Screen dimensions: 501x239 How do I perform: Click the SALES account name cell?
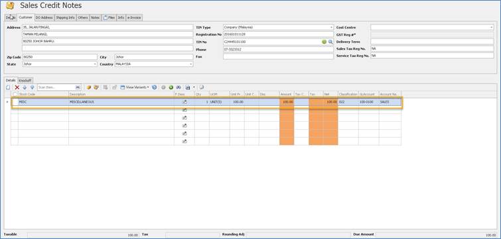pos(390,102)
